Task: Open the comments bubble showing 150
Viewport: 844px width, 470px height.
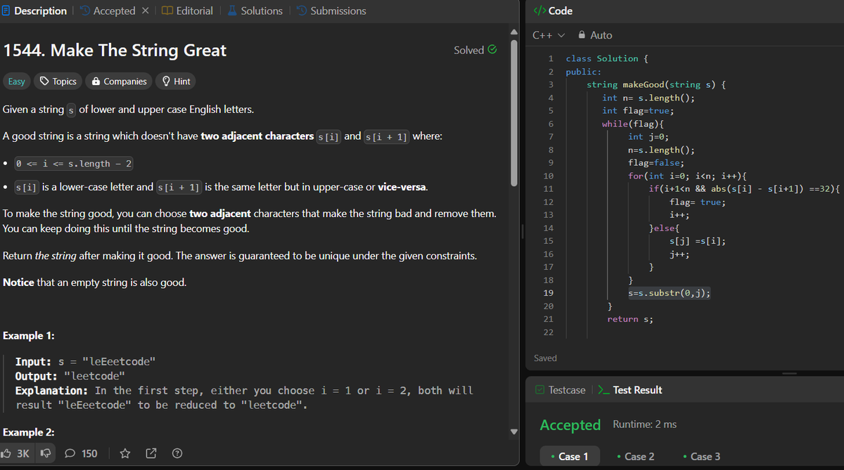Action: coord(81,453)
